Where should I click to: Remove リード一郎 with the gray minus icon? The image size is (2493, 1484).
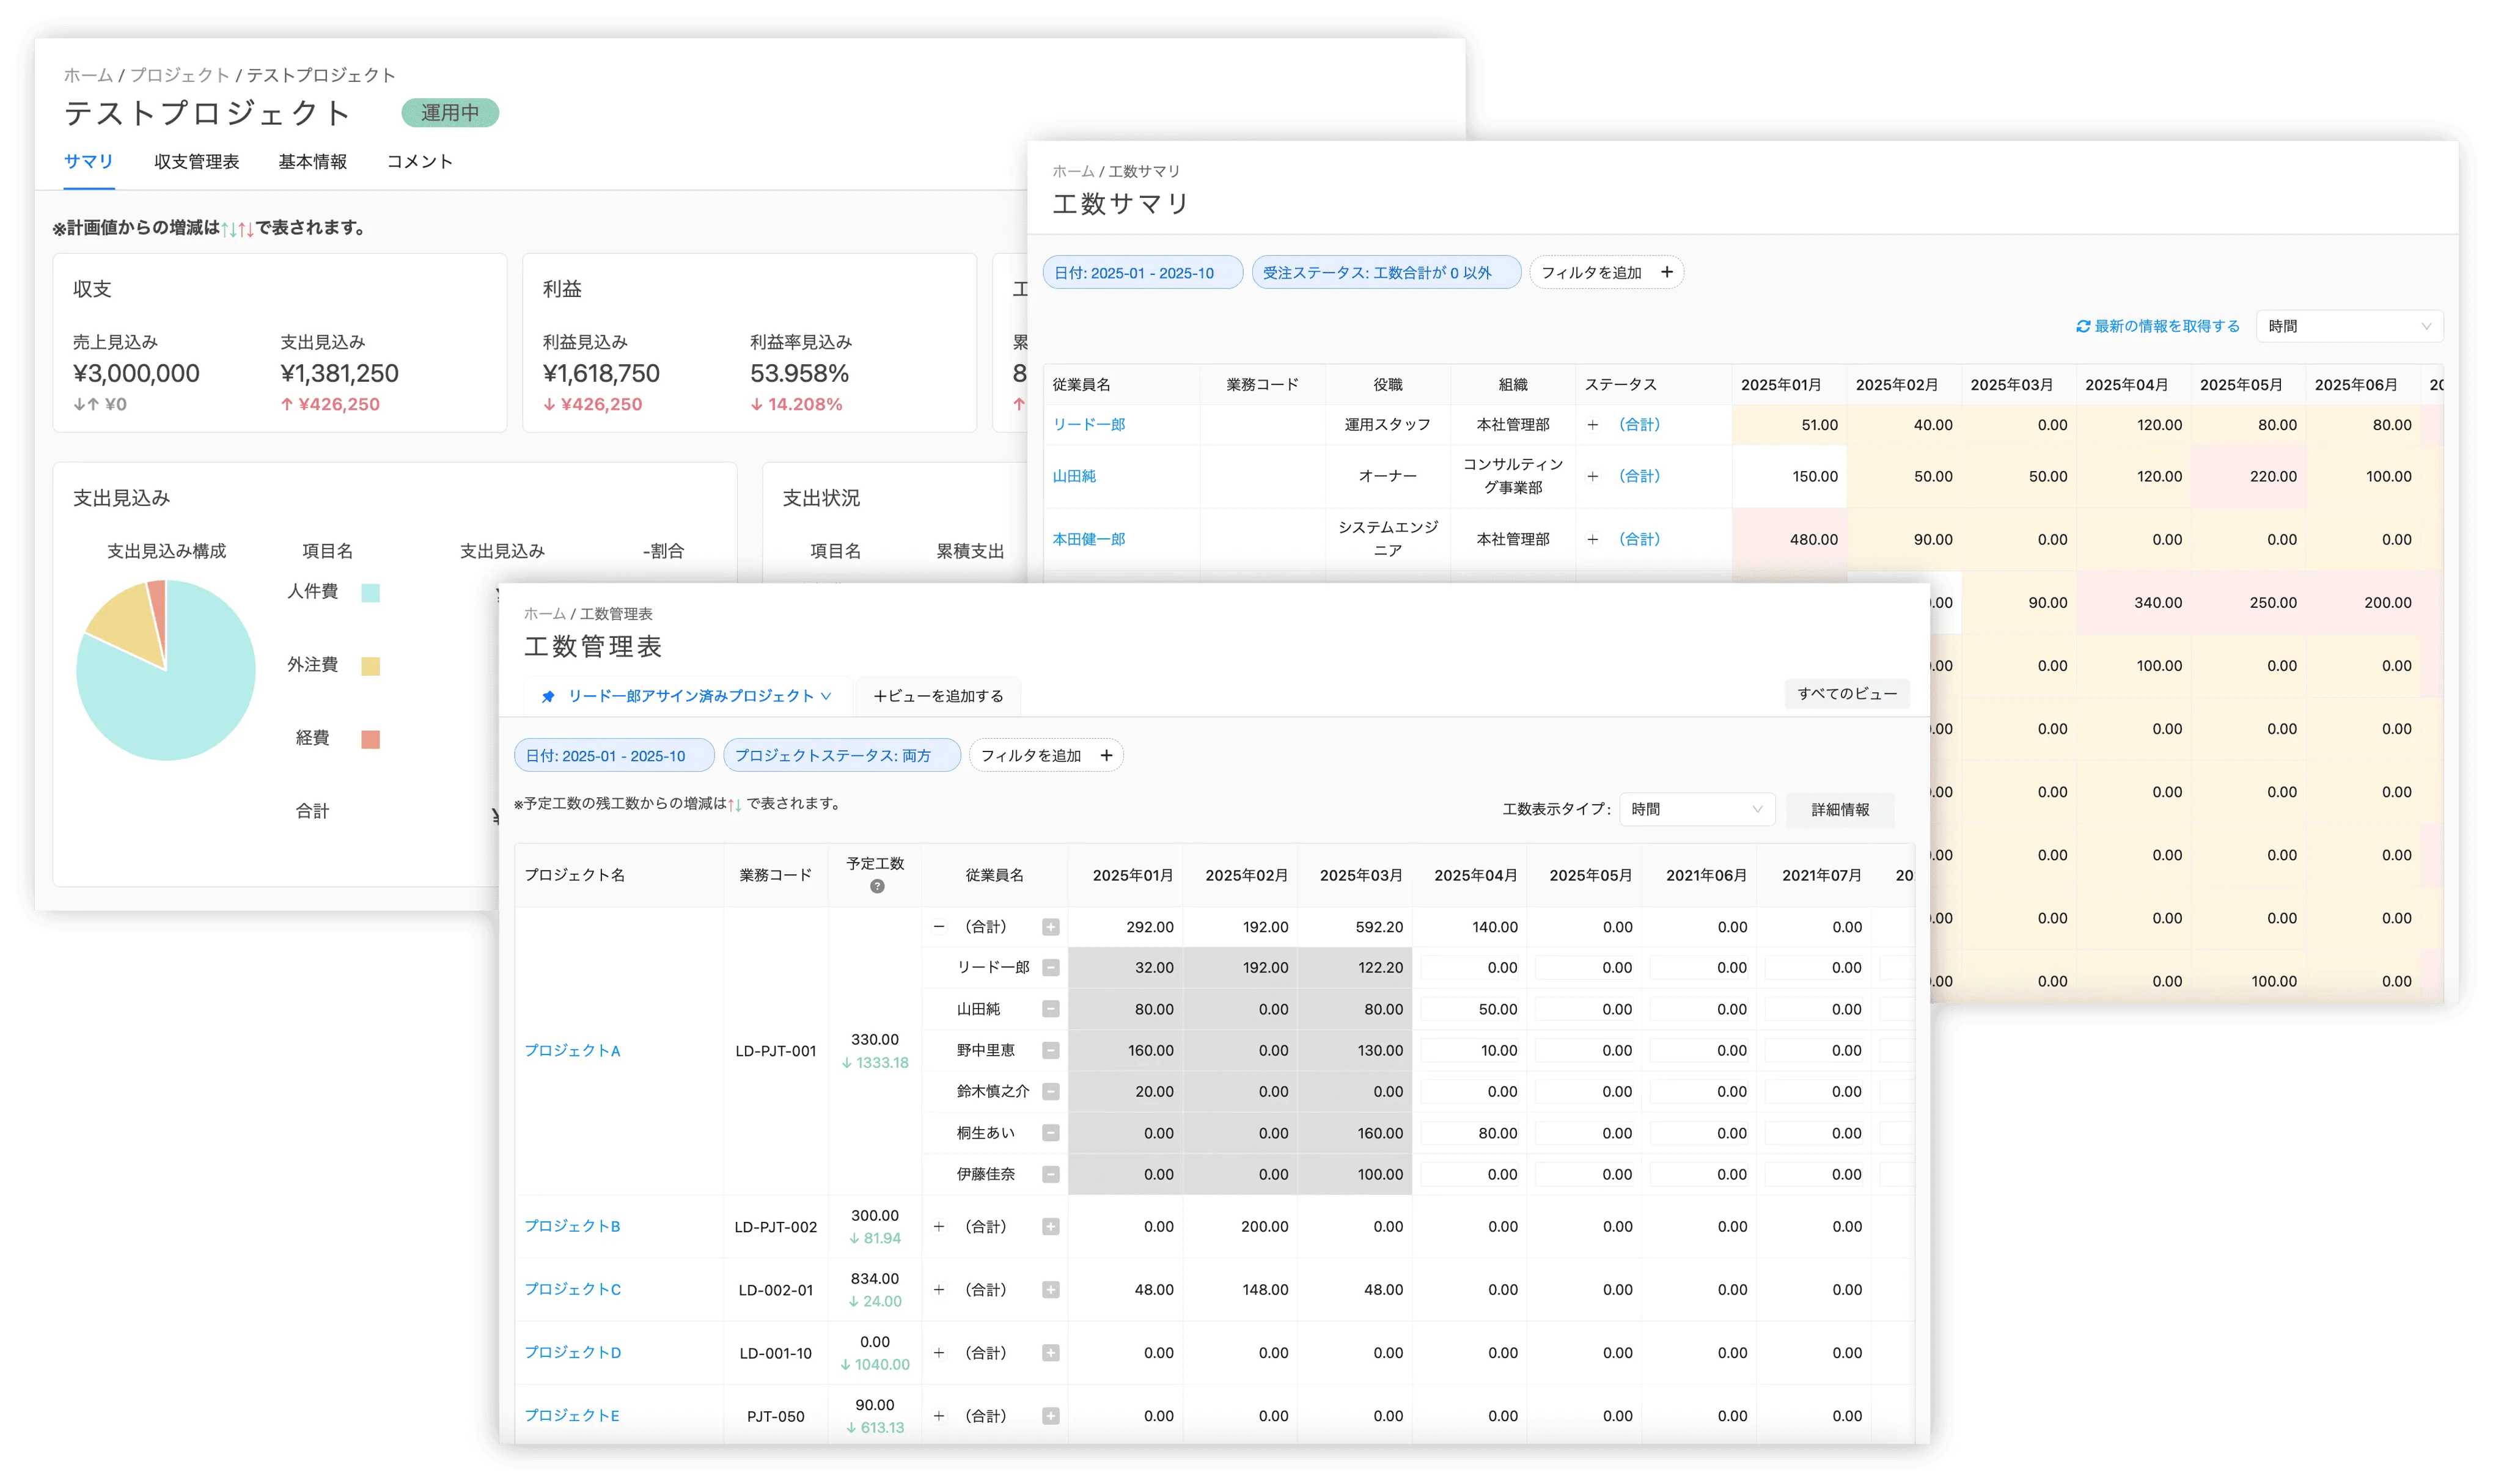(1051, 968)
